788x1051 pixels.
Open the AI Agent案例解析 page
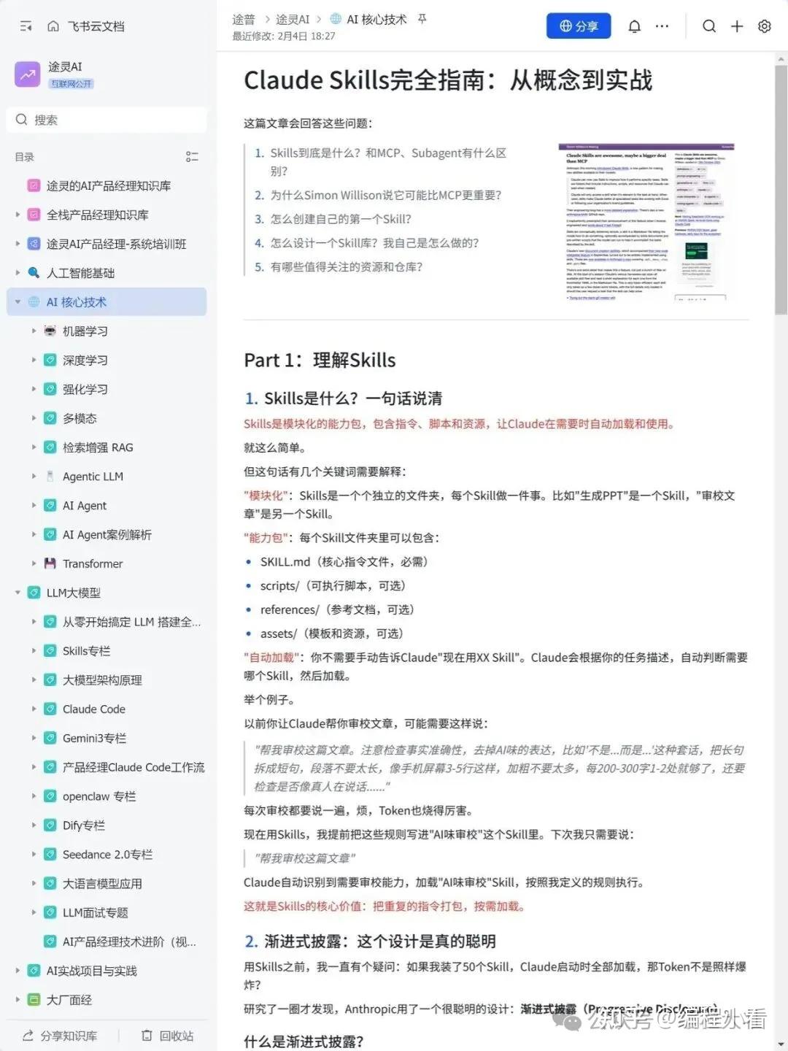(x=107, y=534)
